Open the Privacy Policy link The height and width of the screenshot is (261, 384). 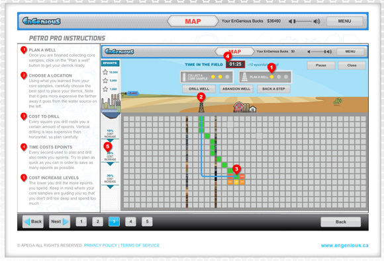(x=101, y=245)
